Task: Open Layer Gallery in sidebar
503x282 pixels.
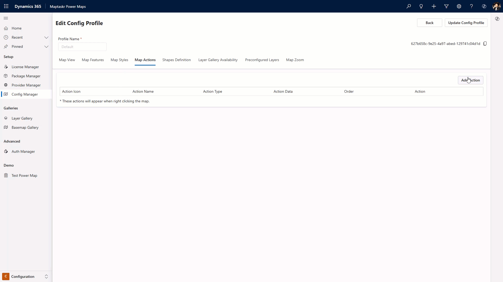Action: click(x=22, y=118)
